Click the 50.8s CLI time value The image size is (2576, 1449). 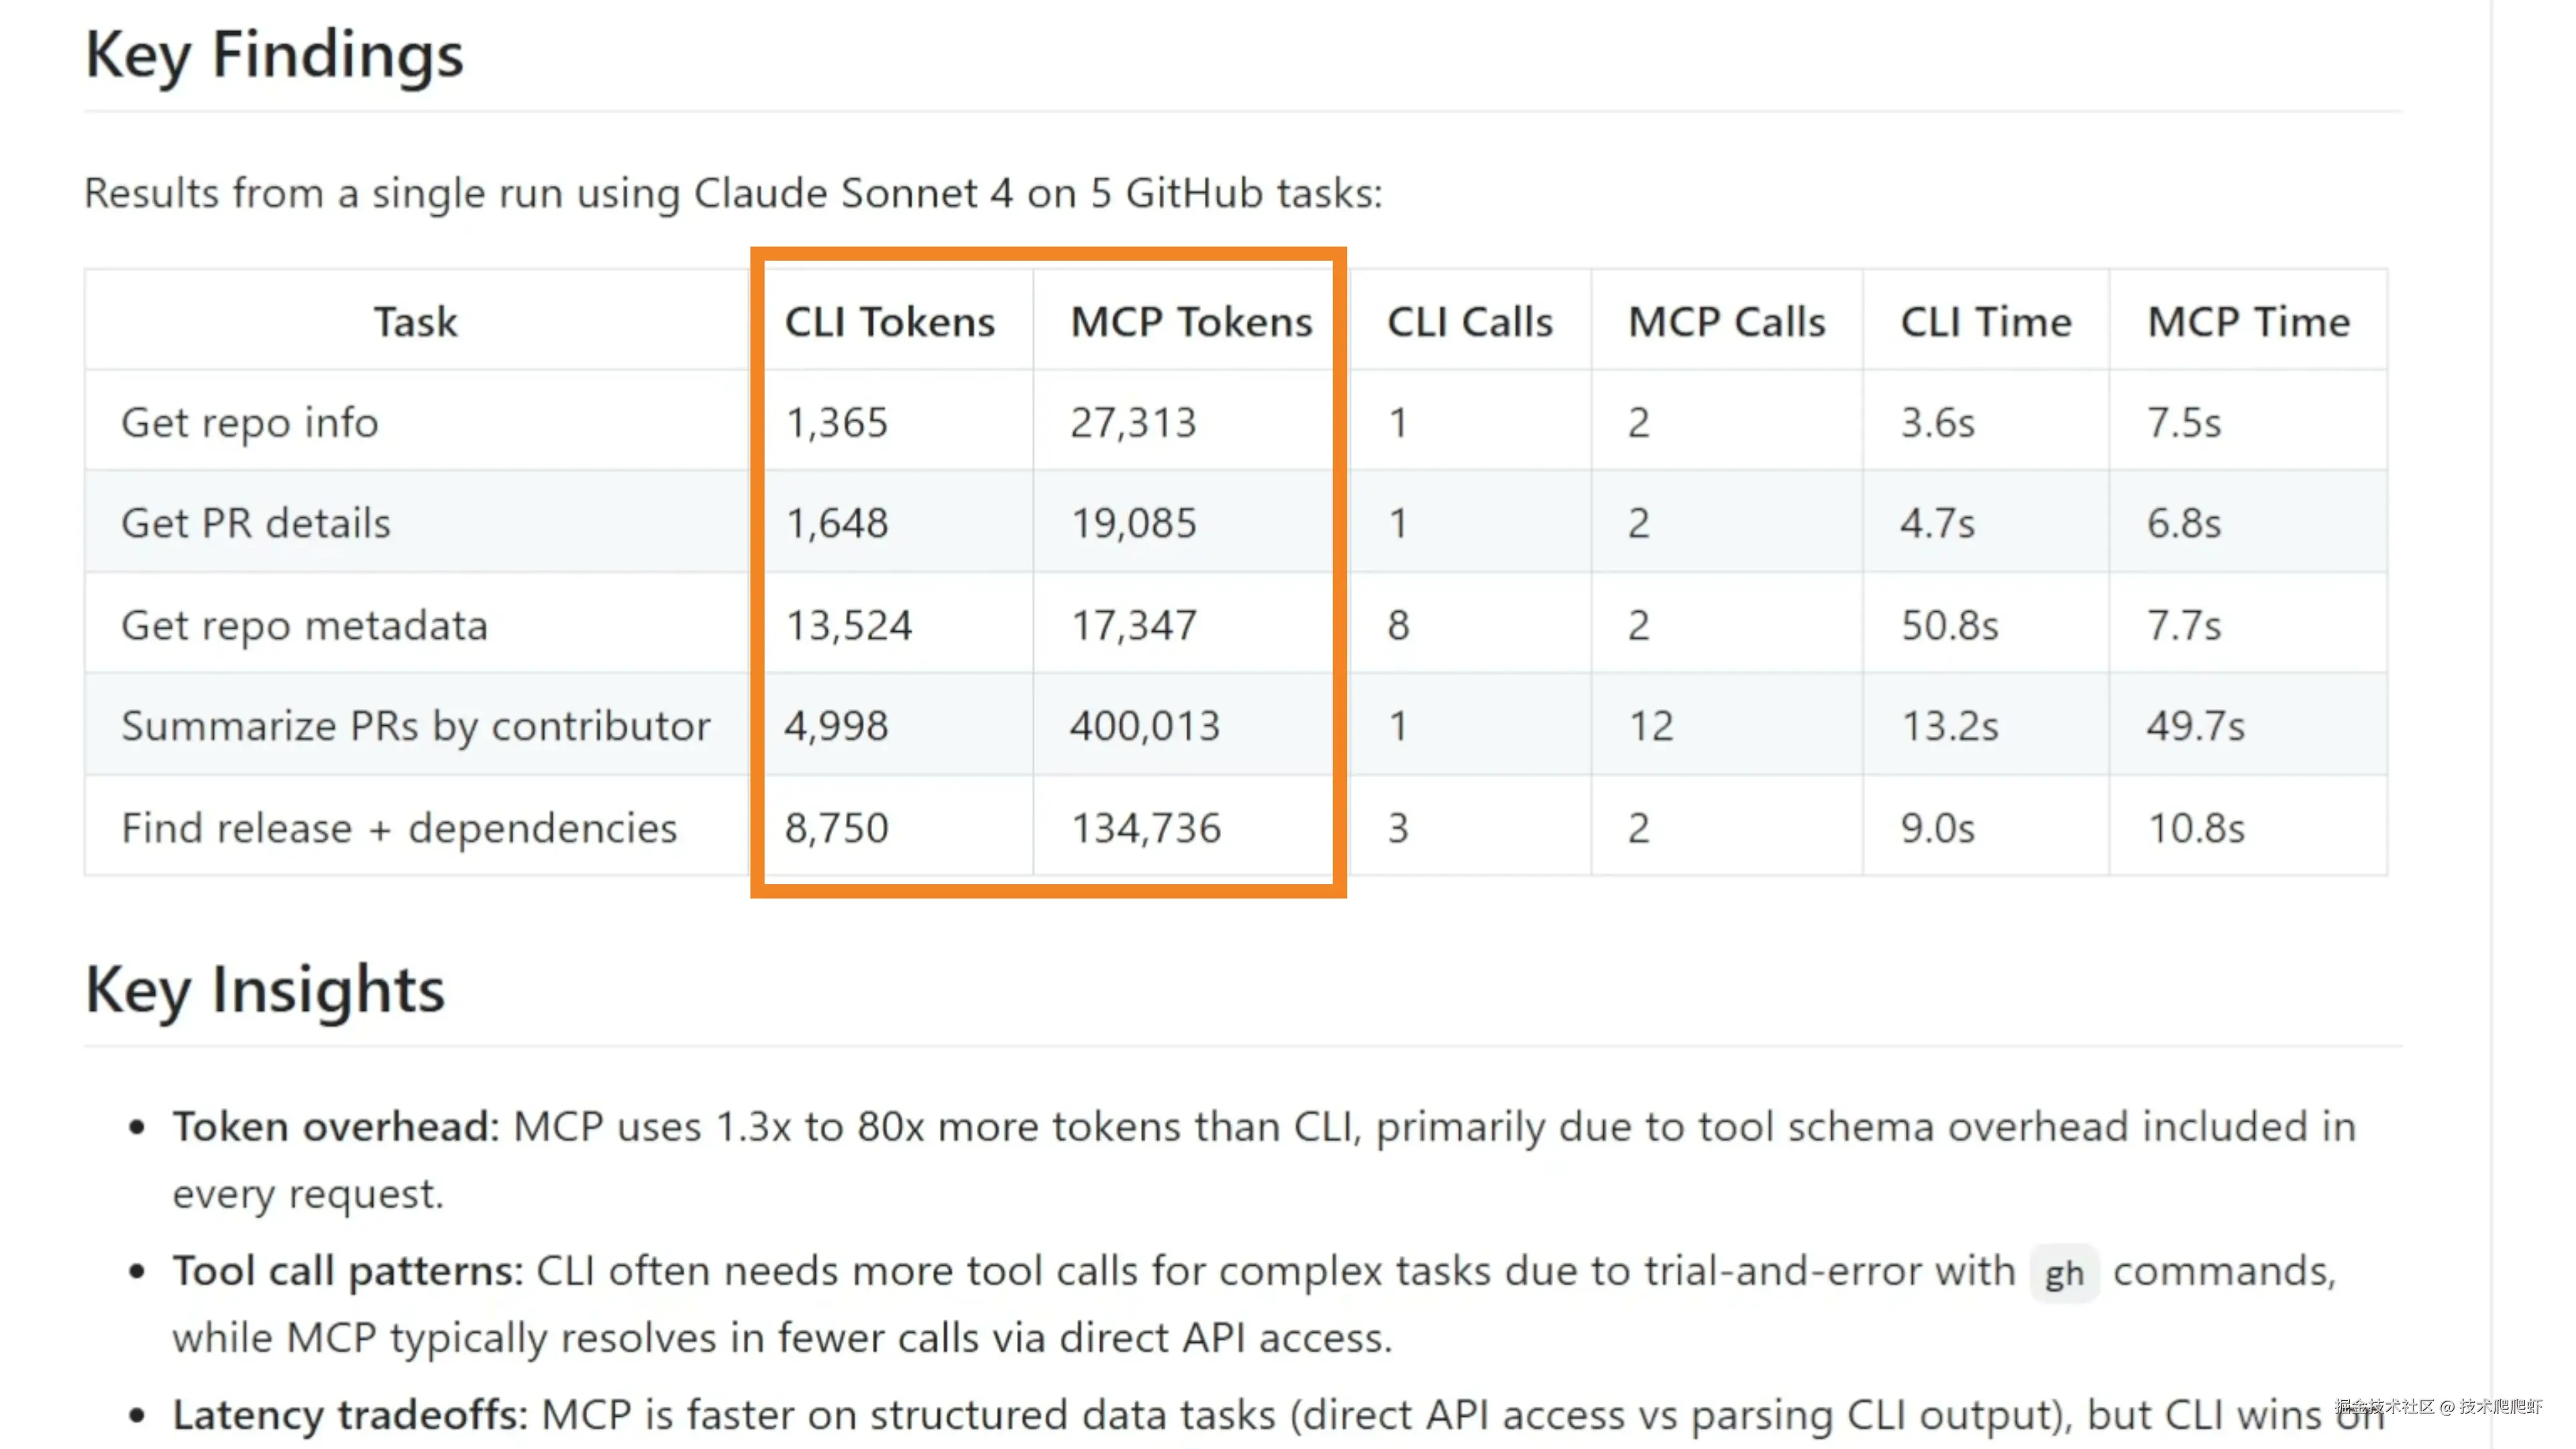click(1949, 625)
